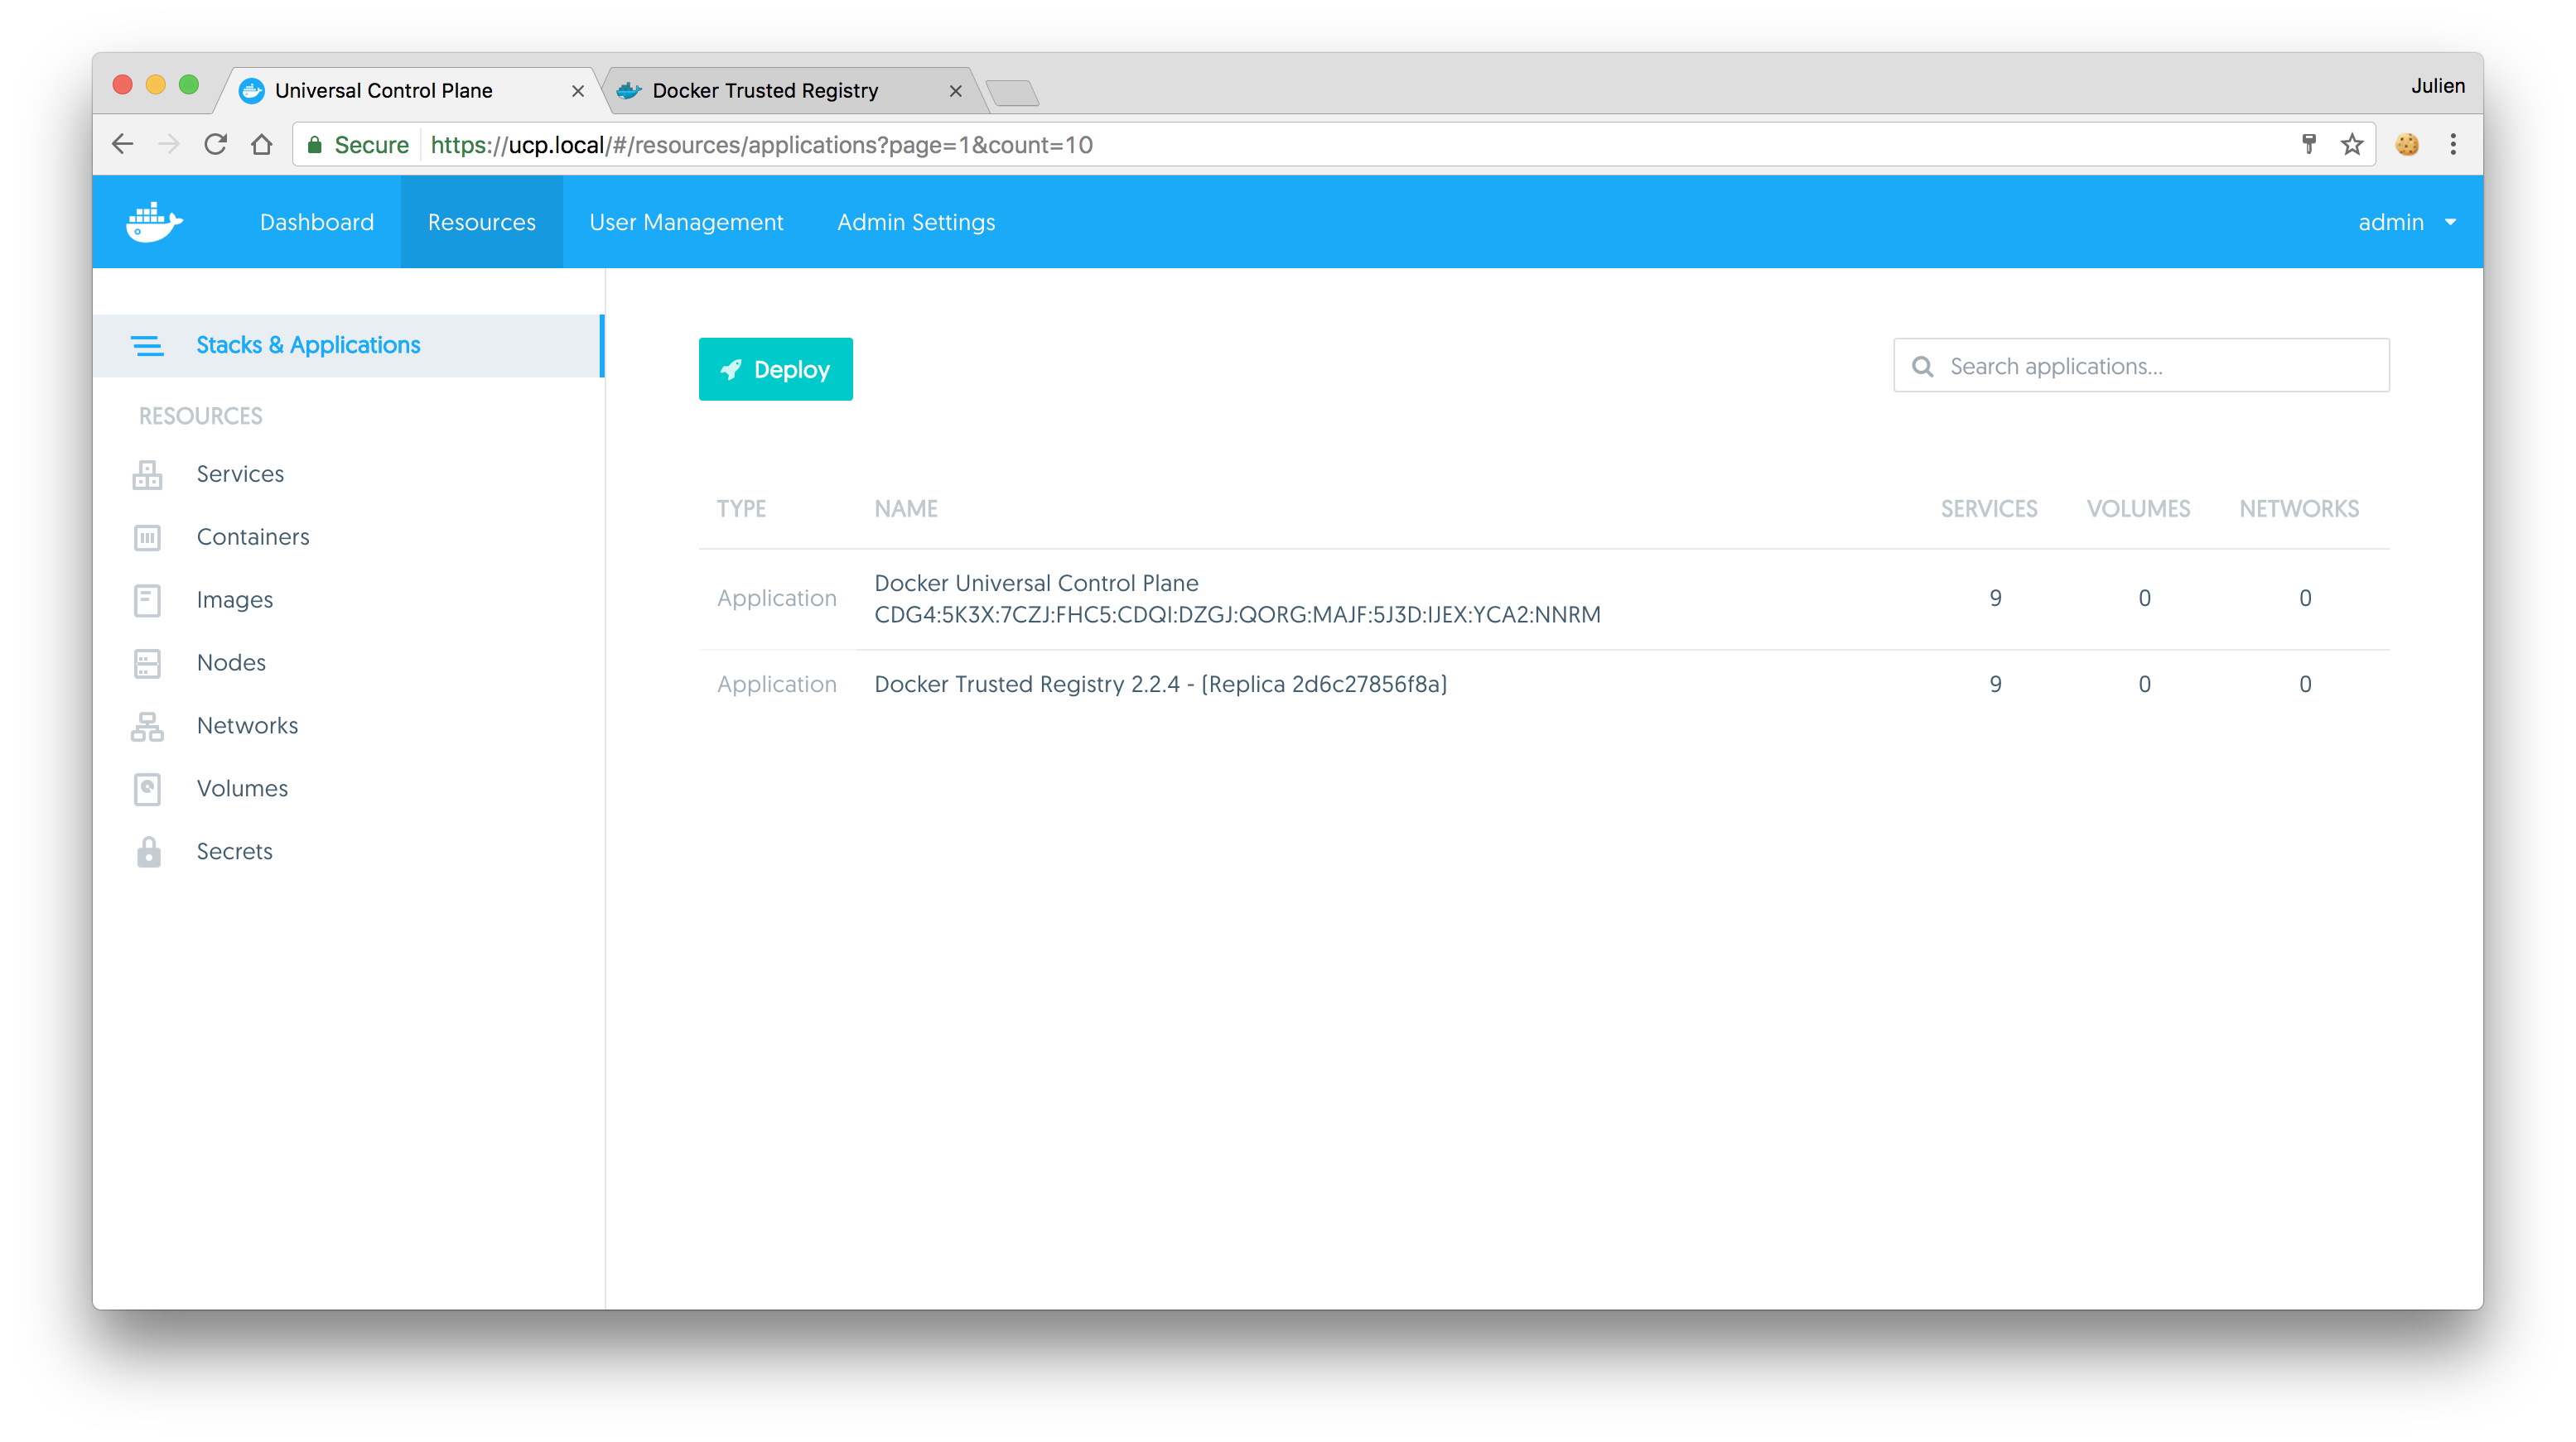The width and height of the screenshot is (2576, 1442).
Task: Select the Services resource icon
Action: tap(148, 473)
